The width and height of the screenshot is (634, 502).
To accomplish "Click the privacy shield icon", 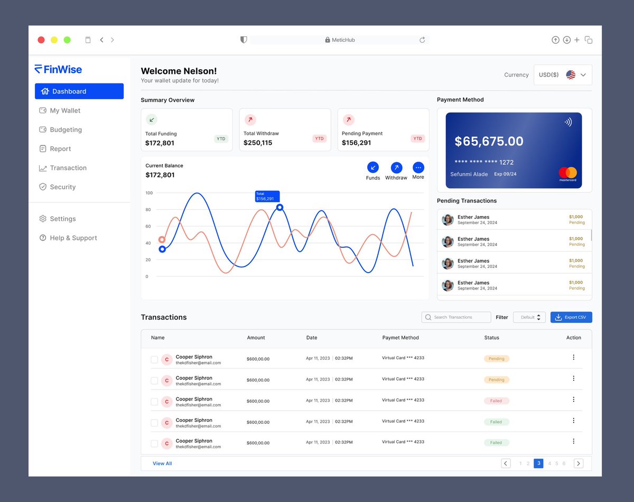I will coord(244,40).
